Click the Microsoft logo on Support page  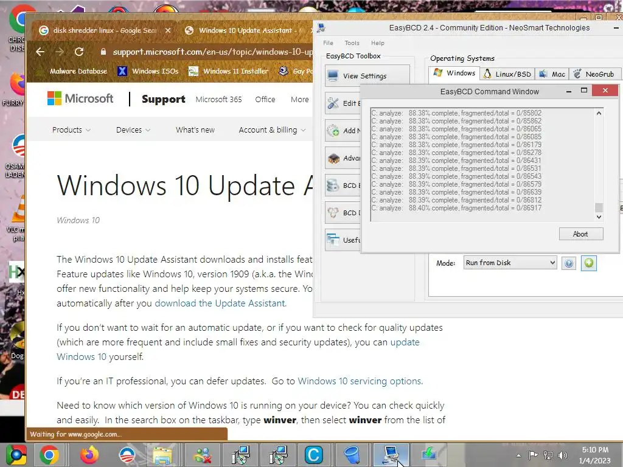(x=80, y=99)
